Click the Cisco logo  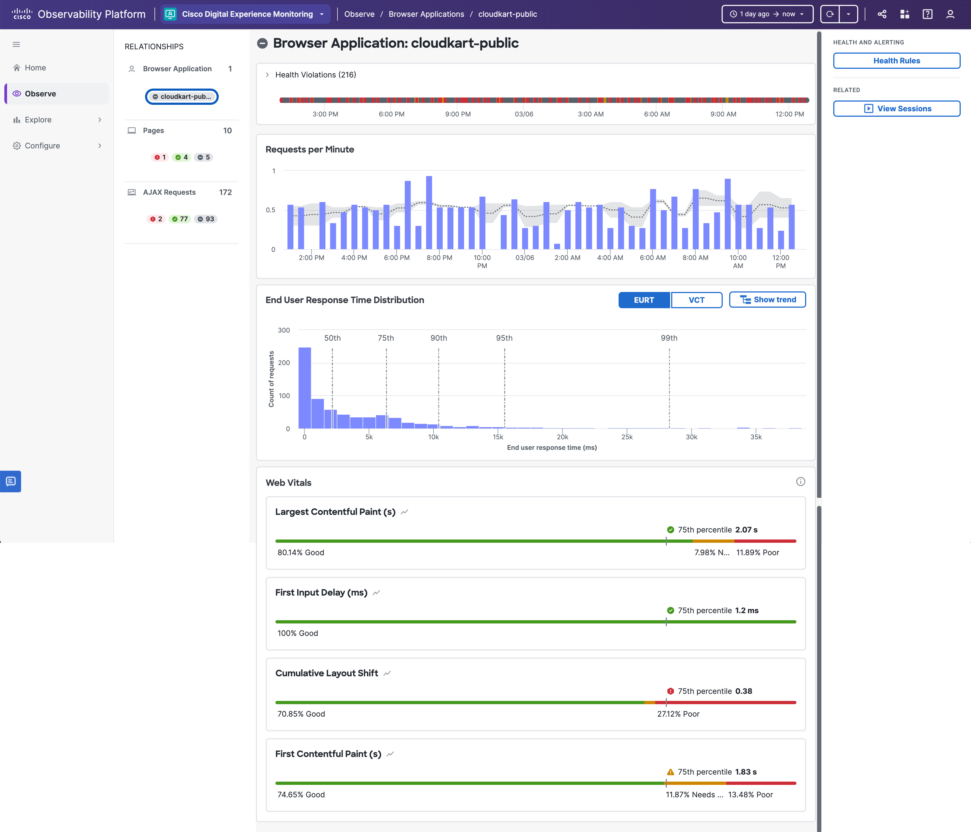[22, 14]
